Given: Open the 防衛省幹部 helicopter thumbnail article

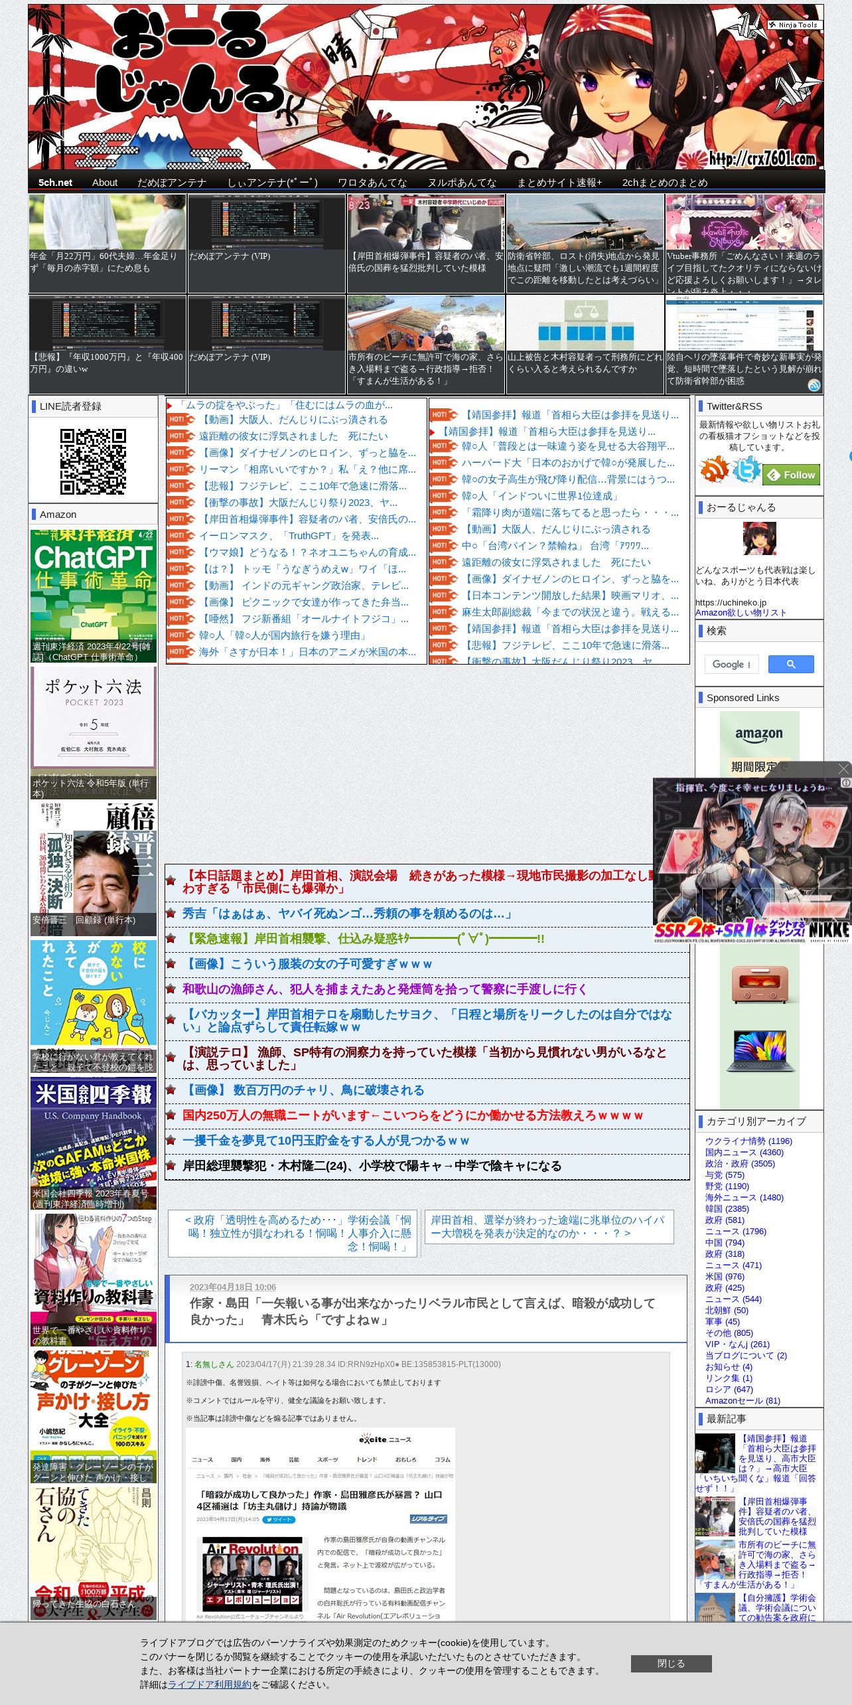Looking at the screenshot, I should coord(585,243).
